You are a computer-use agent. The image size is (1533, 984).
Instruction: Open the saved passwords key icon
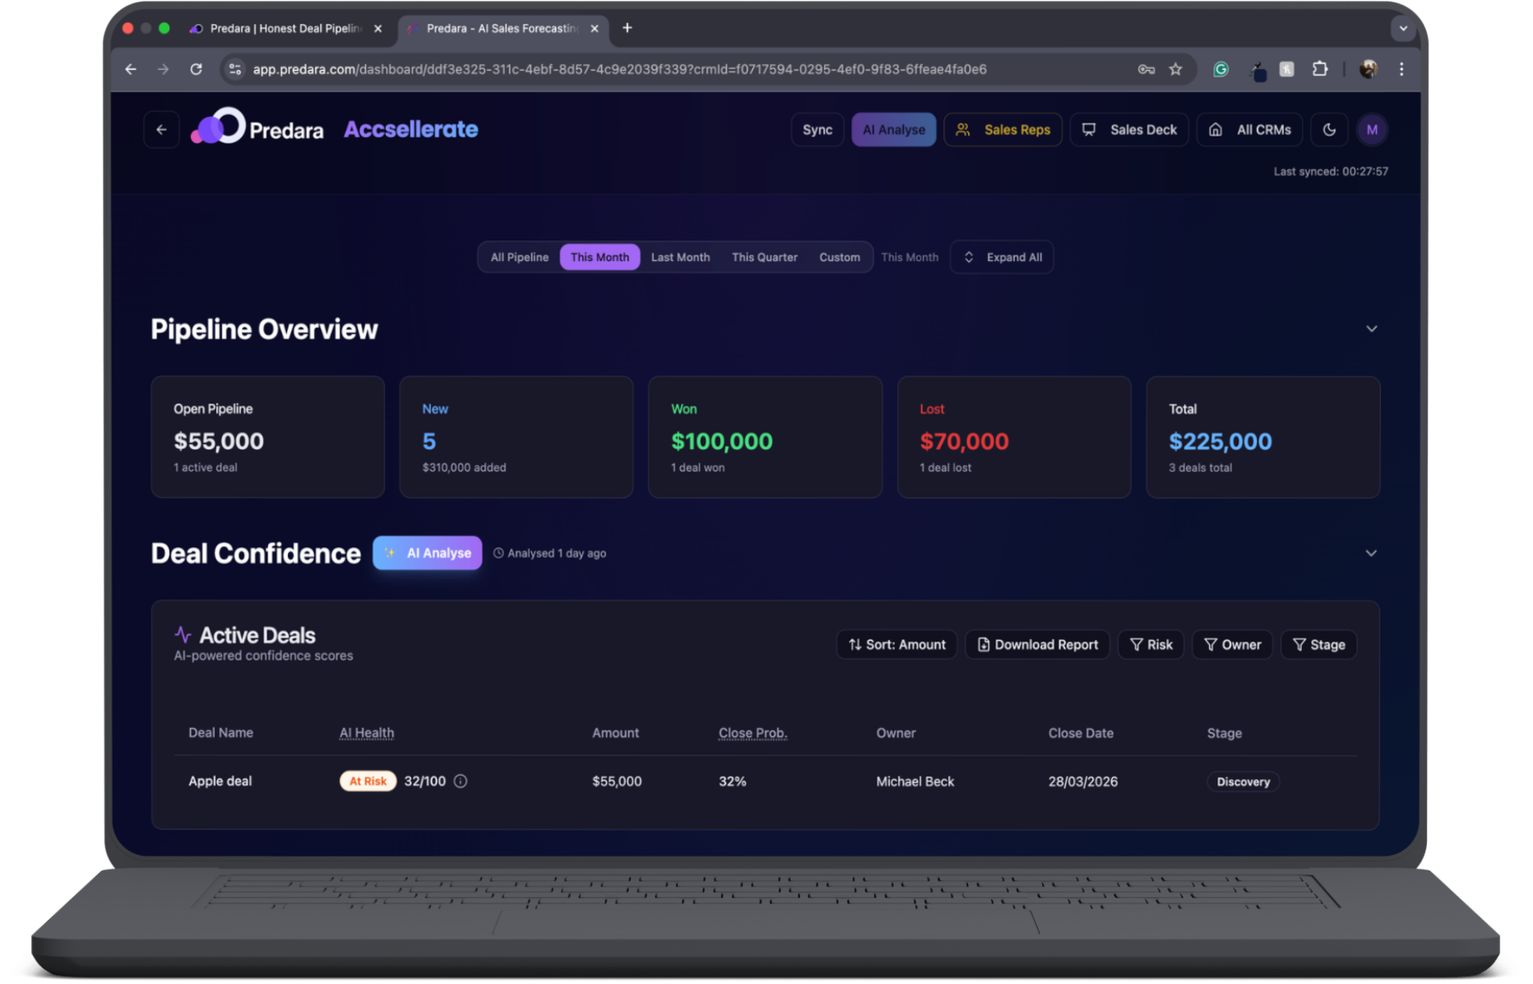pos(1146,69)
